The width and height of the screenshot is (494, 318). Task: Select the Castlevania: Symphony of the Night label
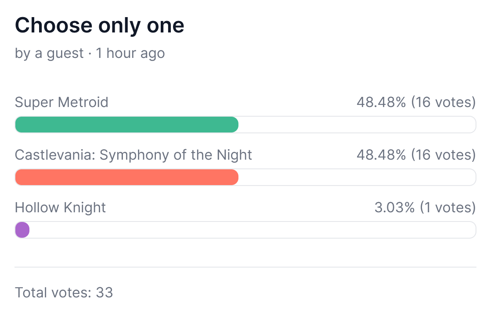pyautogui.click(x=133, y=155)
